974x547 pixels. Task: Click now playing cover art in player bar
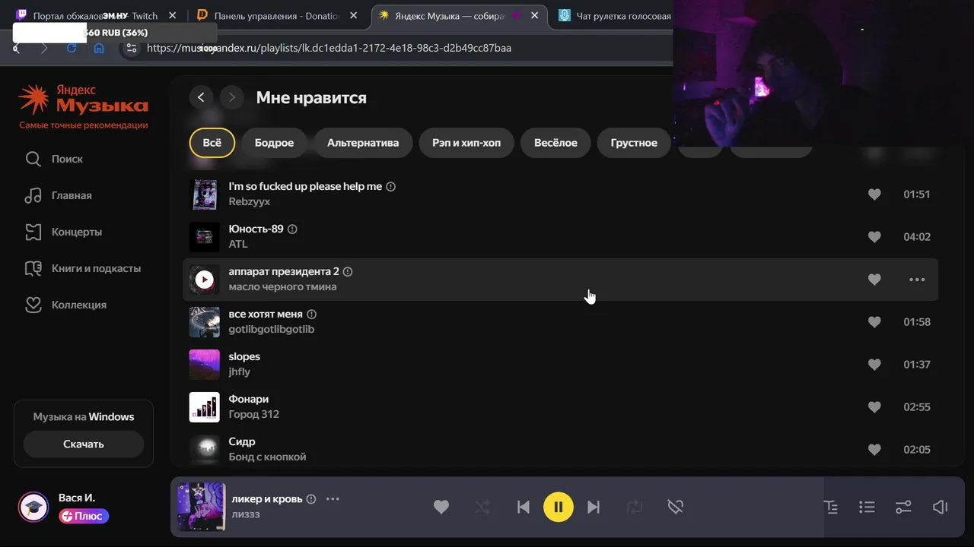click(x=202, y=507)
